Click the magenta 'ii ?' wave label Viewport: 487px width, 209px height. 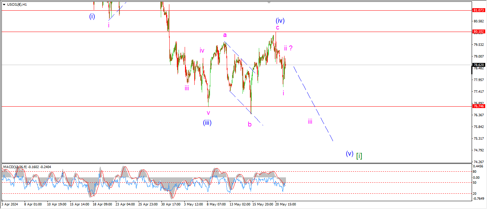[288, 48]
